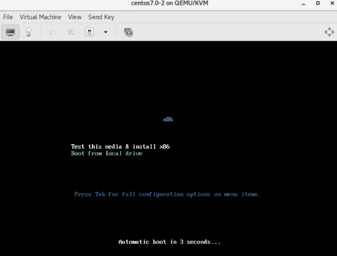
Task: Power on the virtual machine
Action: pyautogui.click(x=53, y=32)
